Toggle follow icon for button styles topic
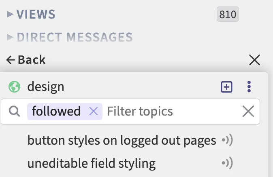The width and height of the screenshot is (273, 177). click(227, 140)
